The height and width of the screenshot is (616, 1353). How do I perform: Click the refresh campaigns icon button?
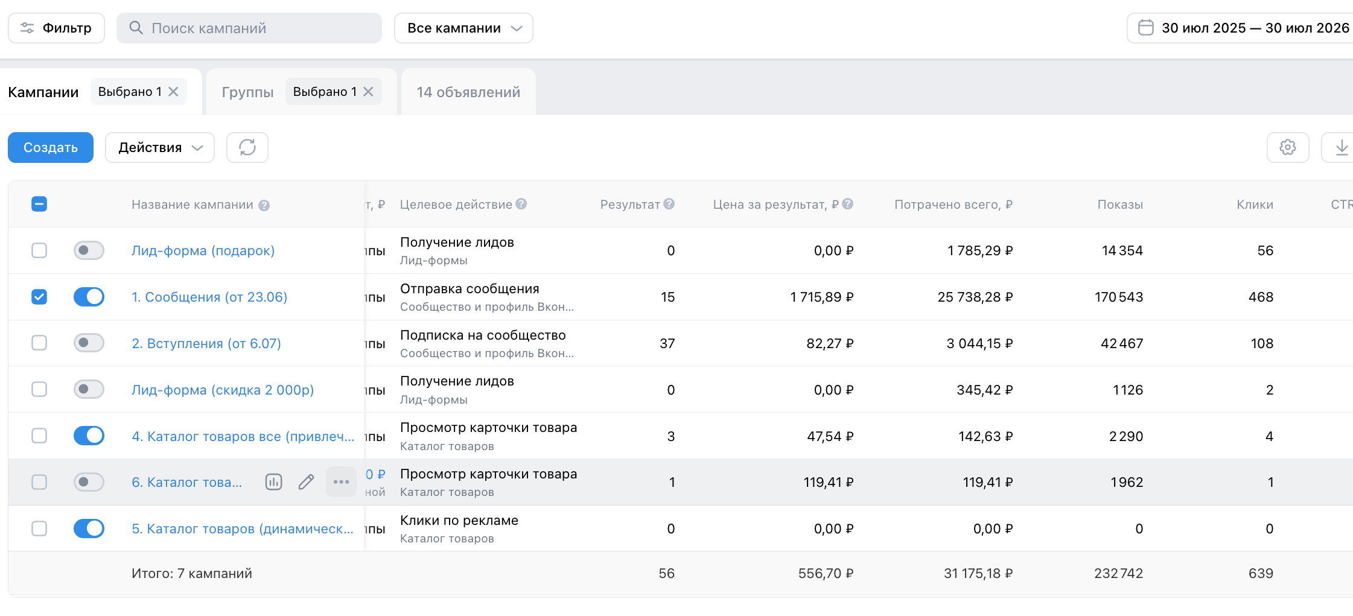pyautogui.click(x=247, y=147)
